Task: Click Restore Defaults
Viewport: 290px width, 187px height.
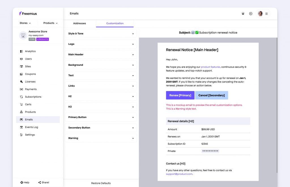Action: pos(101,183)
